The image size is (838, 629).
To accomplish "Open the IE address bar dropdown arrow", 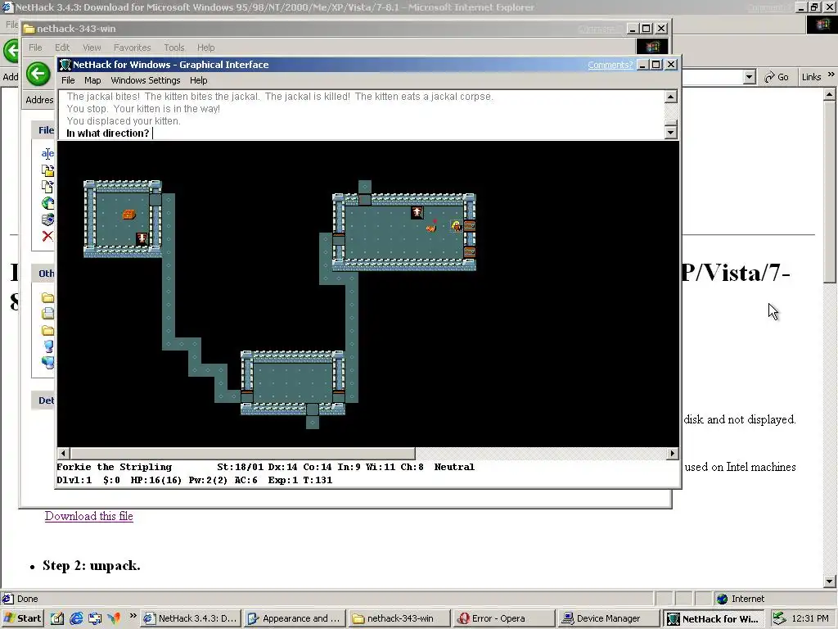I will coord(750,77).
